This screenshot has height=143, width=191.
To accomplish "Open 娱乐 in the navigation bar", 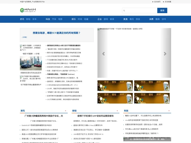I will 74,19.
